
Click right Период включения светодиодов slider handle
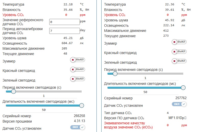click(x=115, y=74)
